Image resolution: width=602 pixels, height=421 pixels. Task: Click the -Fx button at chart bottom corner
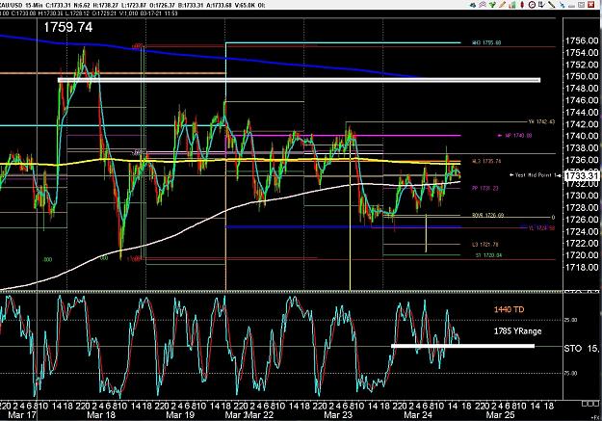(x=595, y=417)
